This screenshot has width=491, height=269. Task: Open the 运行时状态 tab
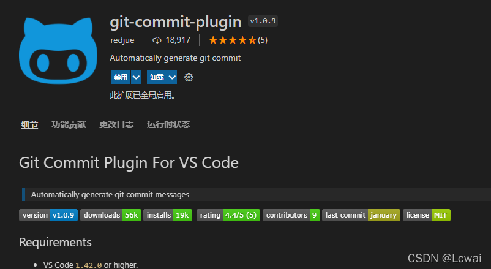pyautogui.click(x=168, y=124)
